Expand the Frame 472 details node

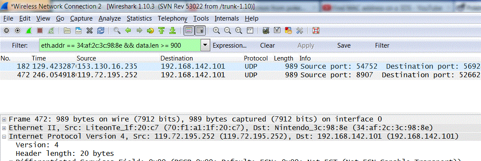pos(4,119)
